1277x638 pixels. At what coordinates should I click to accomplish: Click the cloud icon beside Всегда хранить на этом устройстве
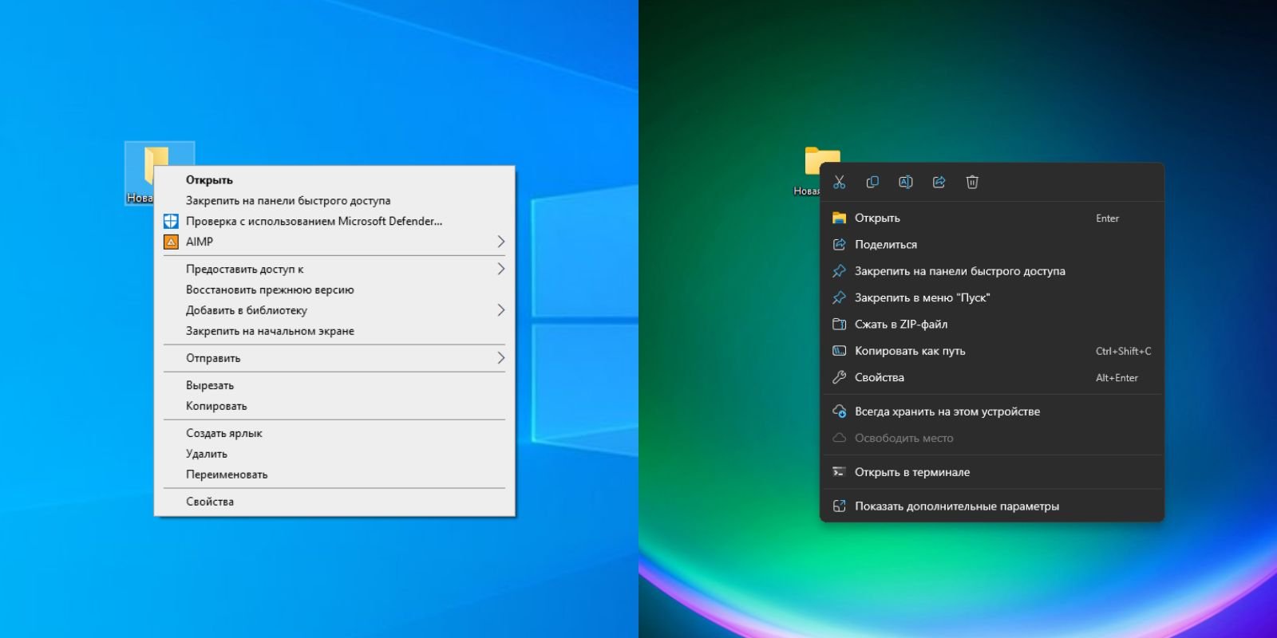839,412
